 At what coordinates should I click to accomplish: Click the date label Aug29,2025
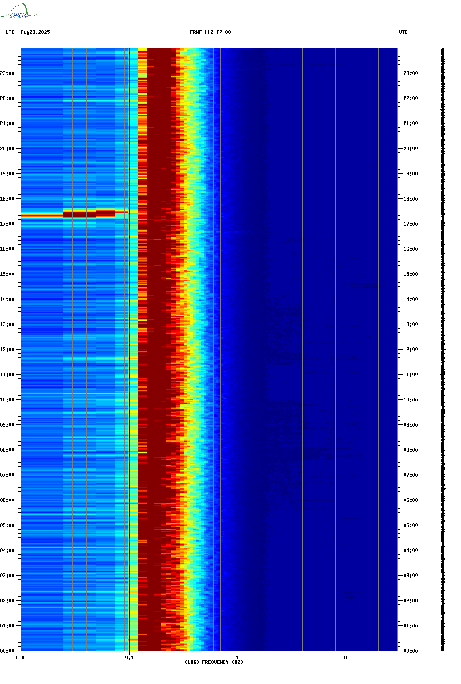tap(35, 32)
